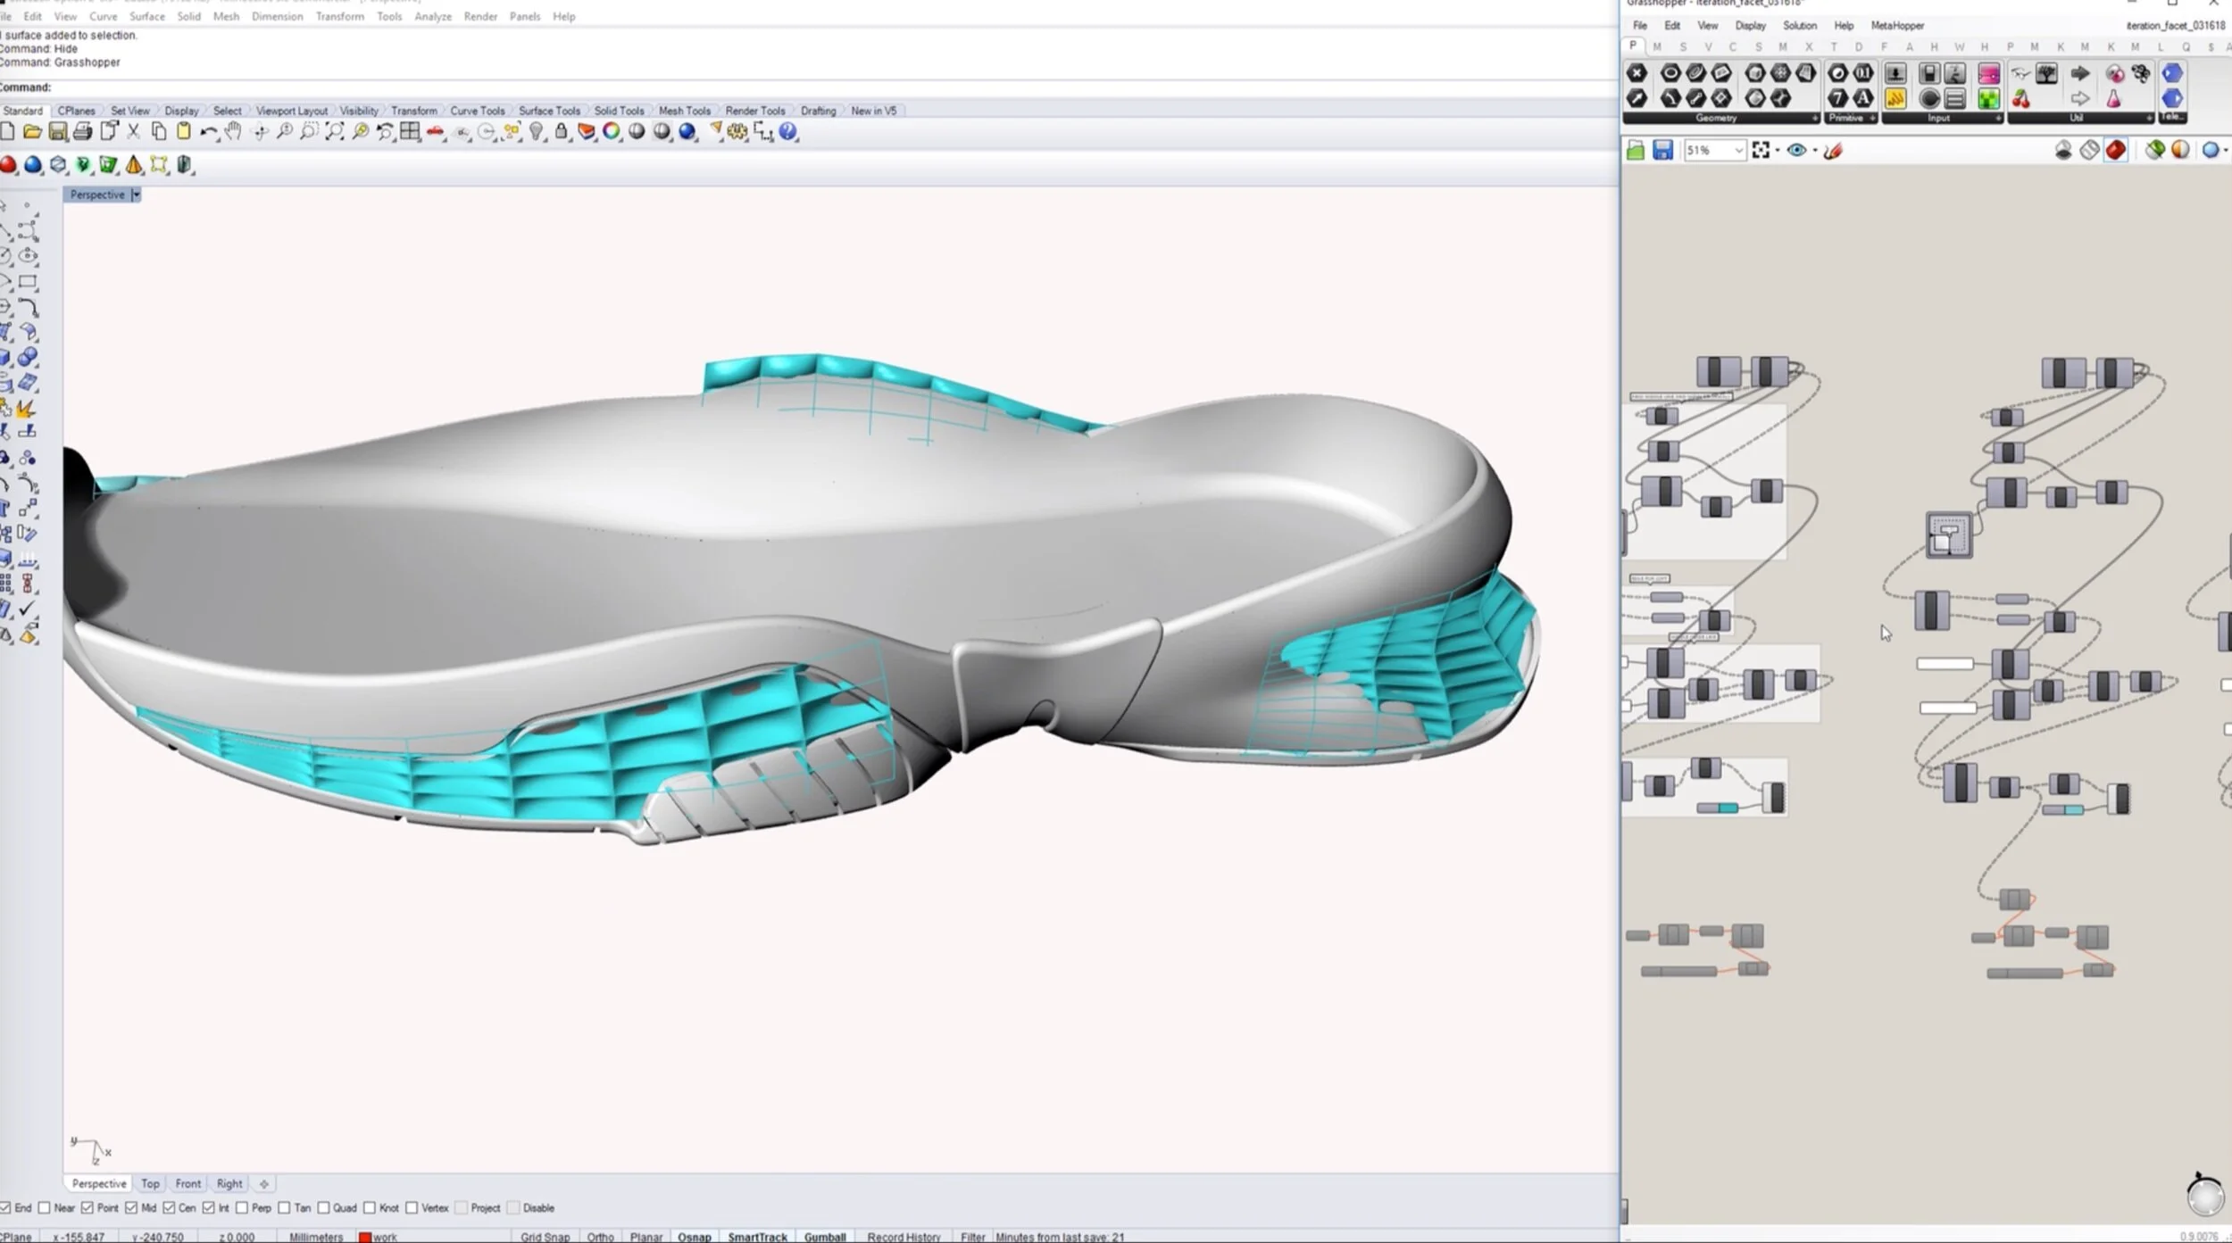
Task: Select the Pan hand tool
Action: coord(233,132)
